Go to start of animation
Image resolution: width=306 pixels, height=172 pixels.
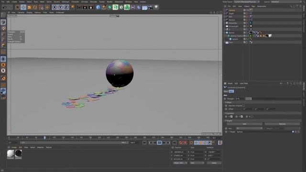144,143
